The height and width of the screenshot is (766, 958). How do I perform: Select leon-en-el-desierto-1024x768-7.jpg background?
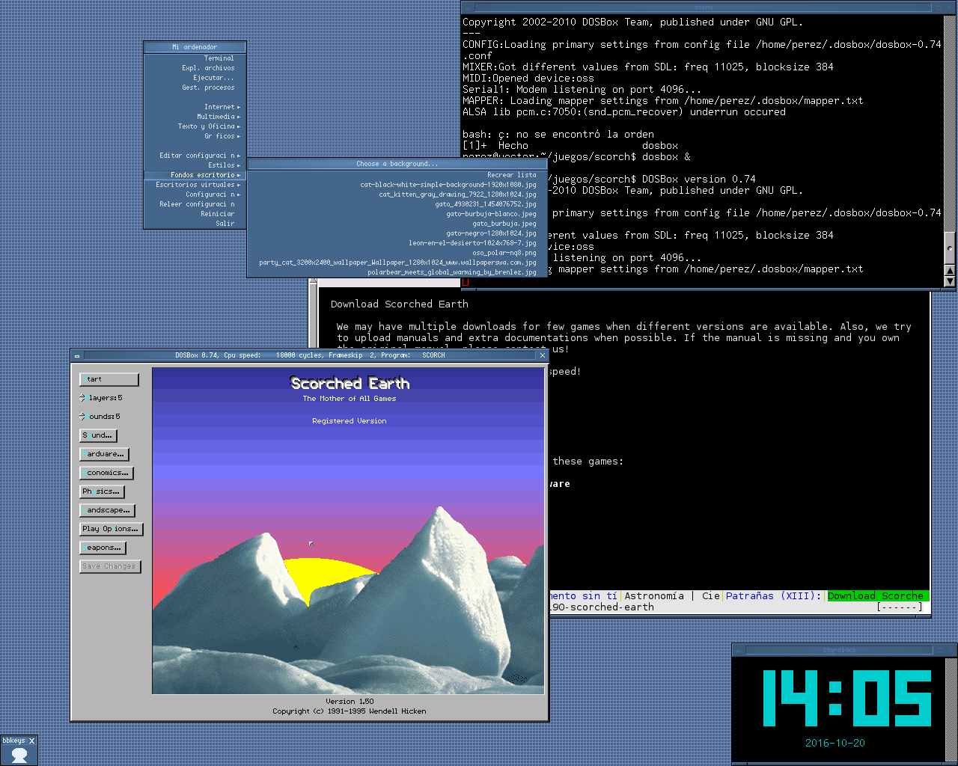tap(397, 243)
